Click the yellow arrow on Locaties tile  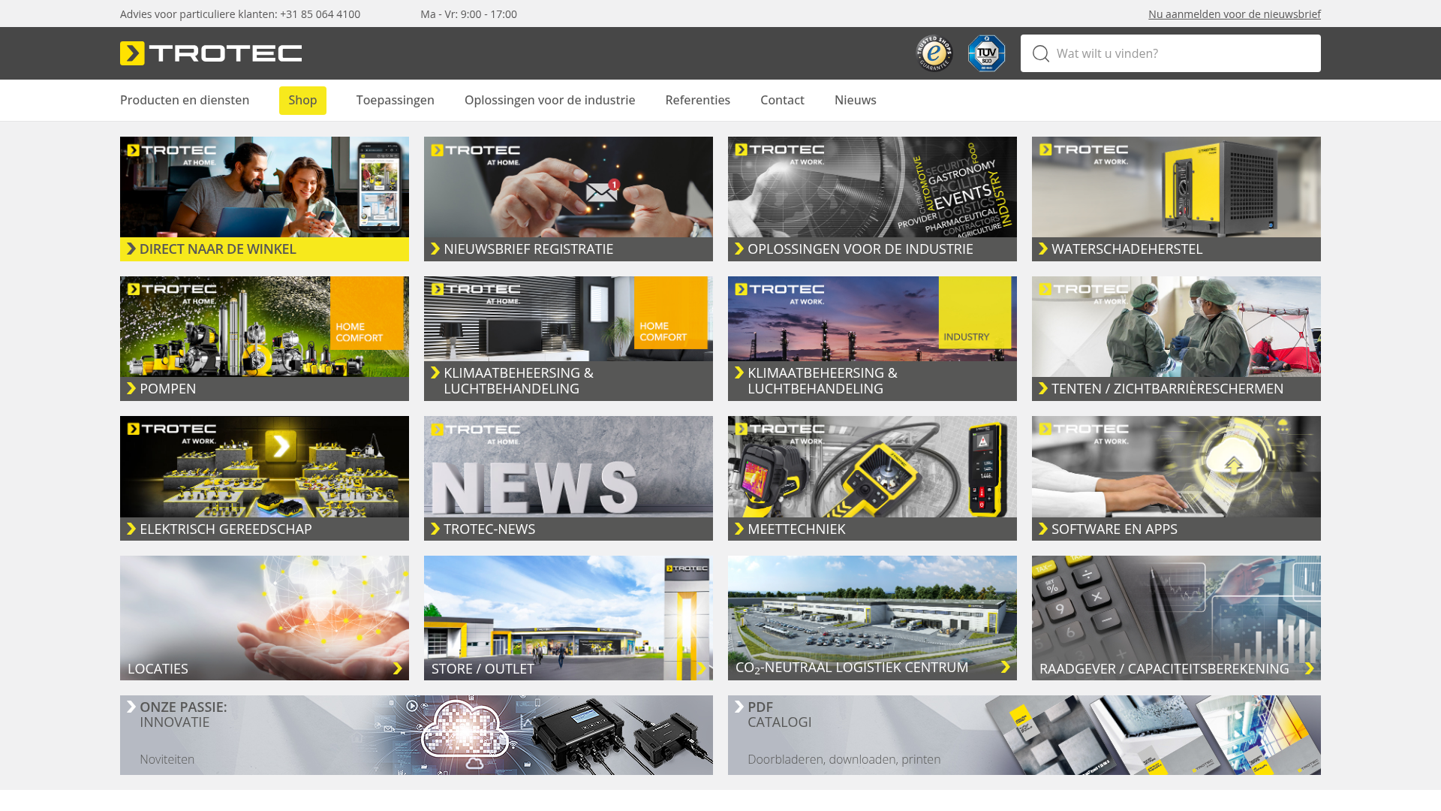pyautogui.click(x=398, y=668)
